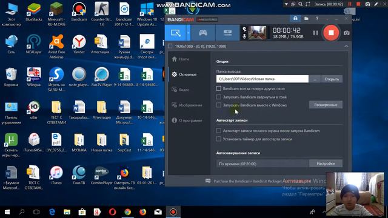Viewport: 388px width, 218px height.
Task: Open Chrome from the taskbar
Action: [128, 212]
